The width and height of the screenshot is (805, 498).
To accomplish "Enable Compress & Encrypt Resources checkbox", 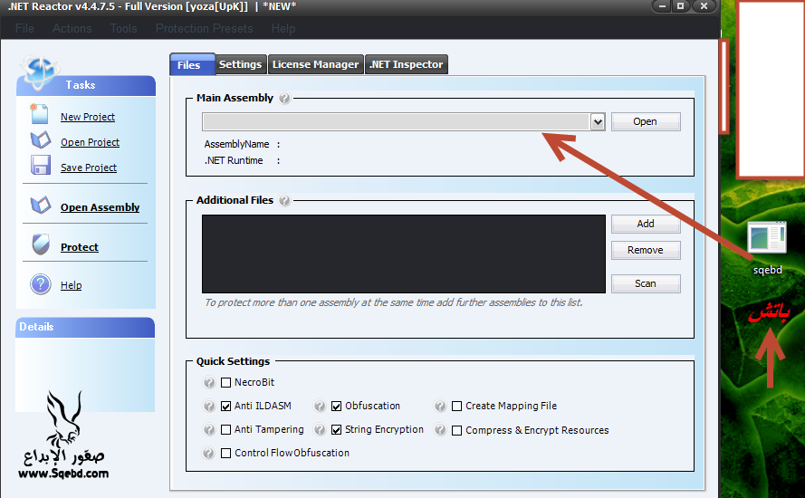I will coord(457,431).
